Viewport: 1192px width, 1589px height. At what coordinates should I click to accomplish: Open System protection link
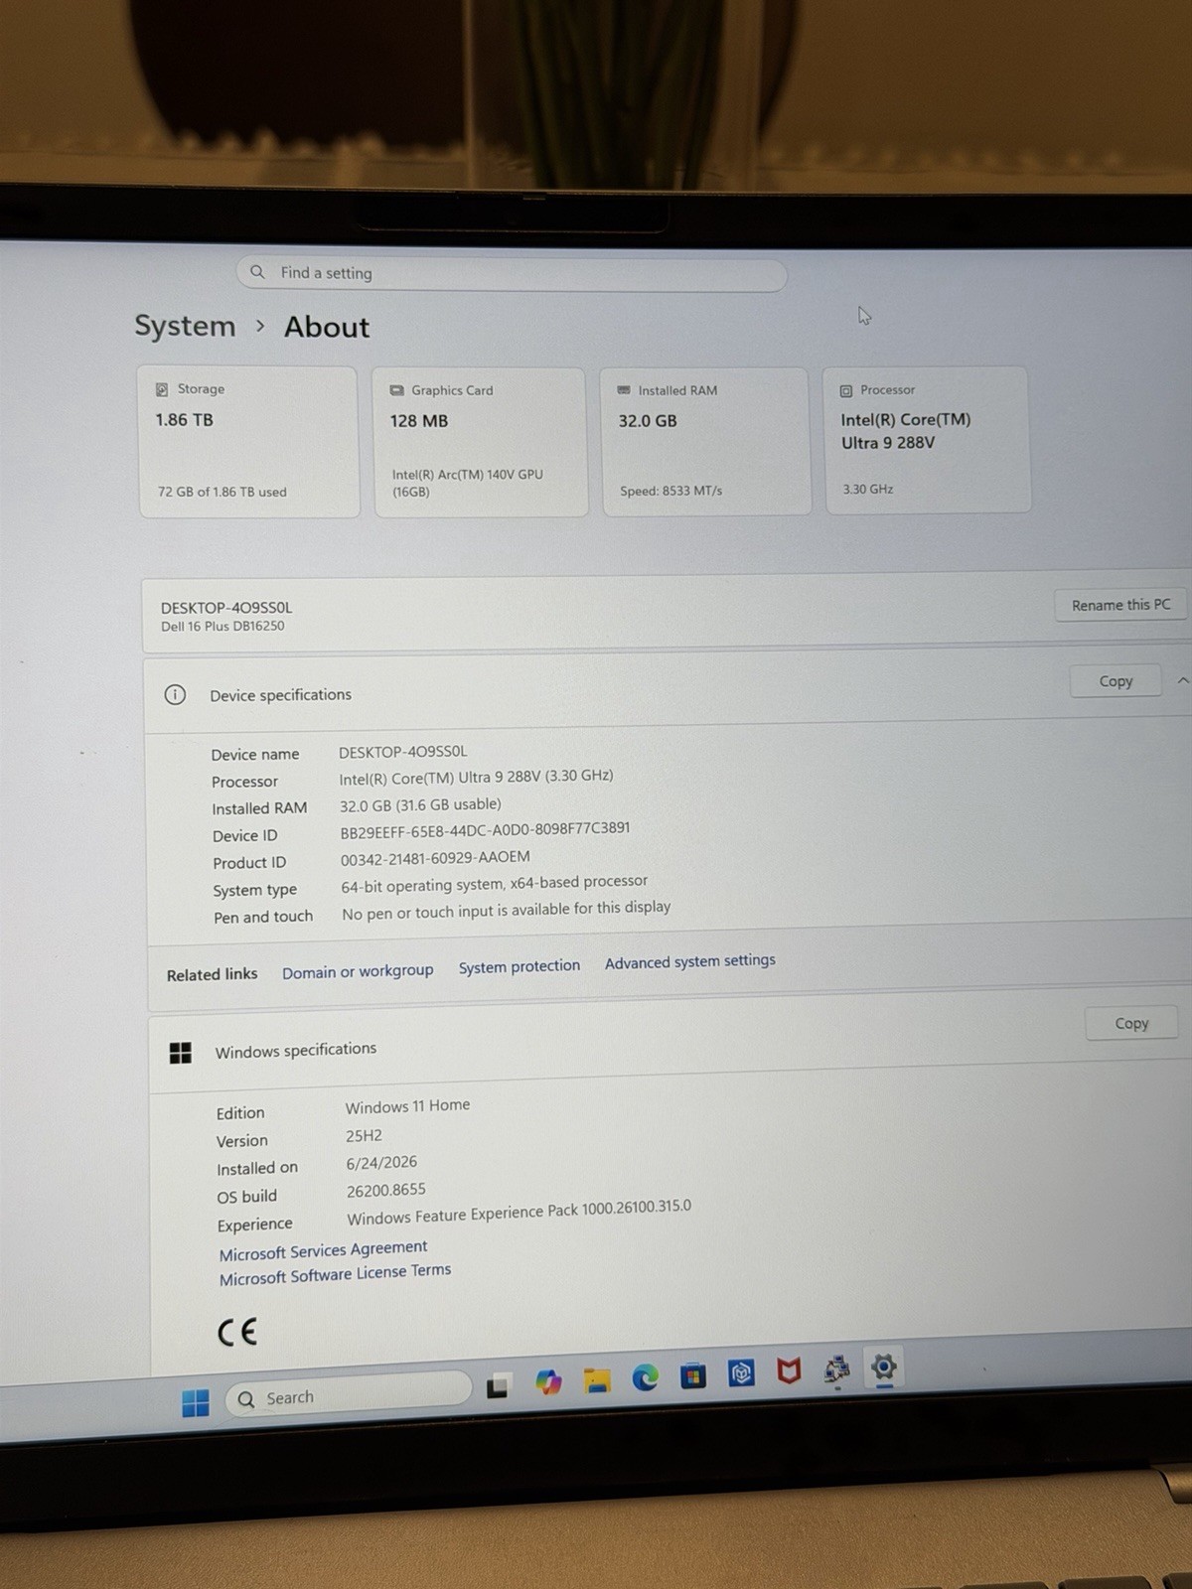point(520,966)
